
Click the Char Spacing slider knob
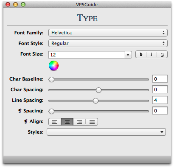(x=98, y=90)
